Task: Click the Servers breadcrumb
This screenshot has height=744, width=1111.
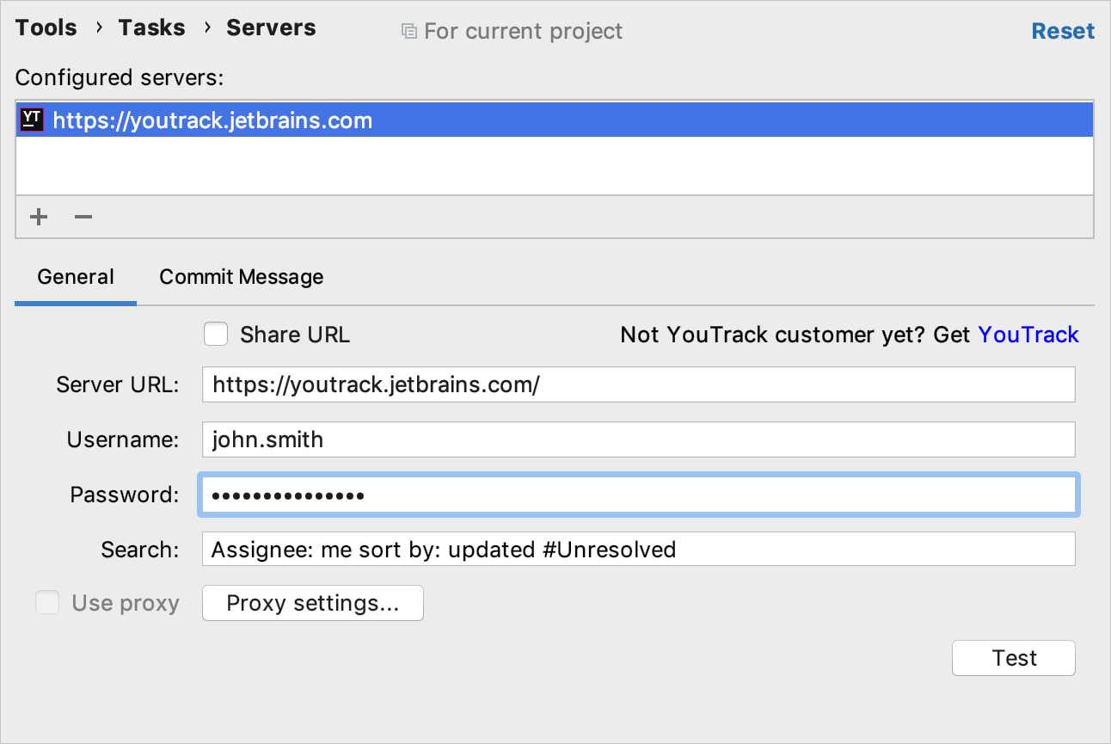Action: pyautogui.click(x=271, y=28)
